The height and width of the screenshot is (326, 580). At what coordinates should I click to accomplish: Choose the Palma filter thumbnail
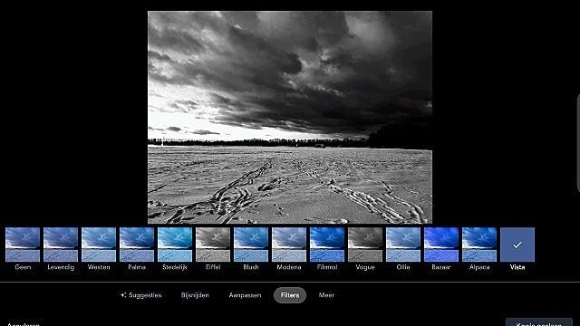coord(137,244)
